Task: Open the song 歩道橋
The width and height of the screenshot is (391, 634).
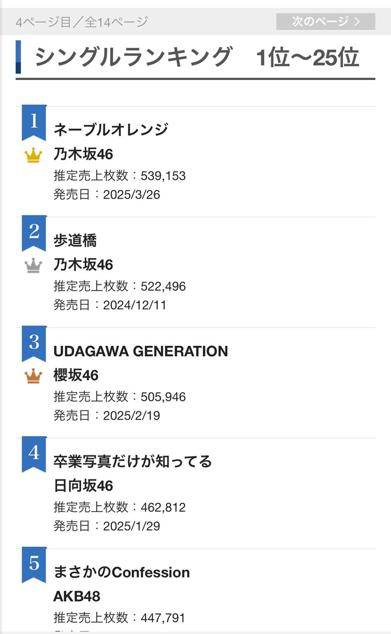Action: pyautogui.click(x=75, y=240)
